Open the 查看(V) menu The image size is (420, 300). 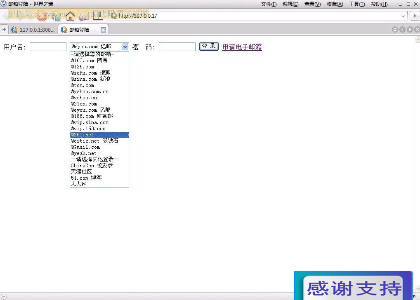tap(312, 4)
